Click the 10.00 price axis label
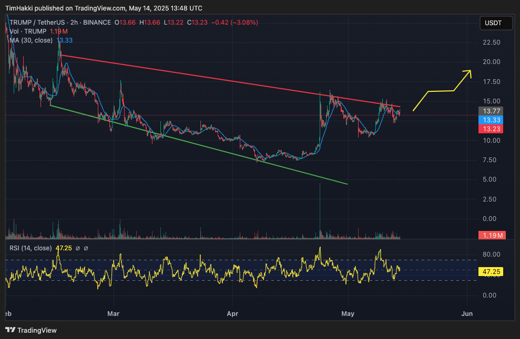The image size is (520, 339). click(492, 140)
